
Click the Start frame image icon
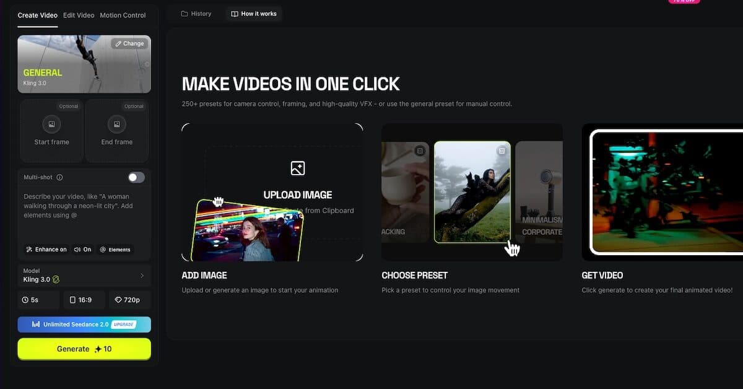coord(51,125)
